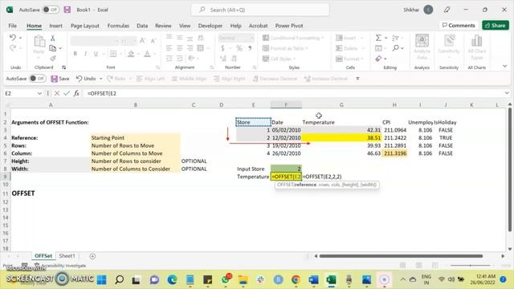This screenshot has height=289, width=514.
Task: Open the Conditional Formatting dropdown
Action: point(293,38)
